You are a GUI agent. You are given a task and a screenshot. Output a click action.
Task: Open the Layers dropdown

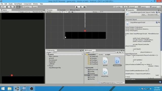145,7
